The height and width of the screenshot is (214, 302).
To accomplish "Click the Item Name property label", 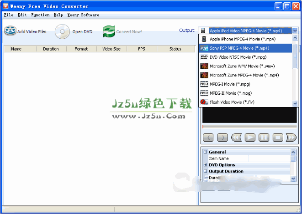I will 219,158.
